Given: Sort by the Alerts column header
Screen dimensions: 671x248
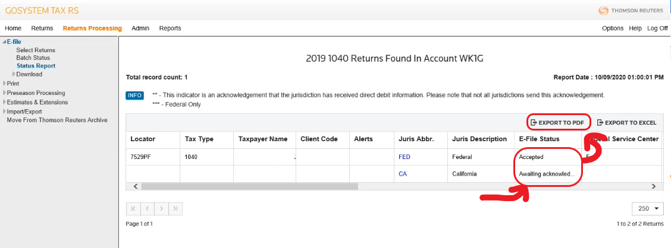Looking at the screenshot, I should click(x=371, y=139).
